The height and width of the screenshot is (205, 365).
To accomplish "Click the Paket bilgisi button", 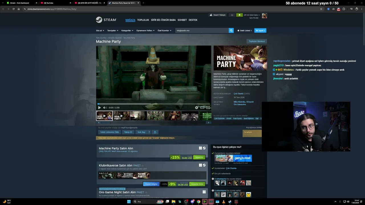I will coord(151,184).
